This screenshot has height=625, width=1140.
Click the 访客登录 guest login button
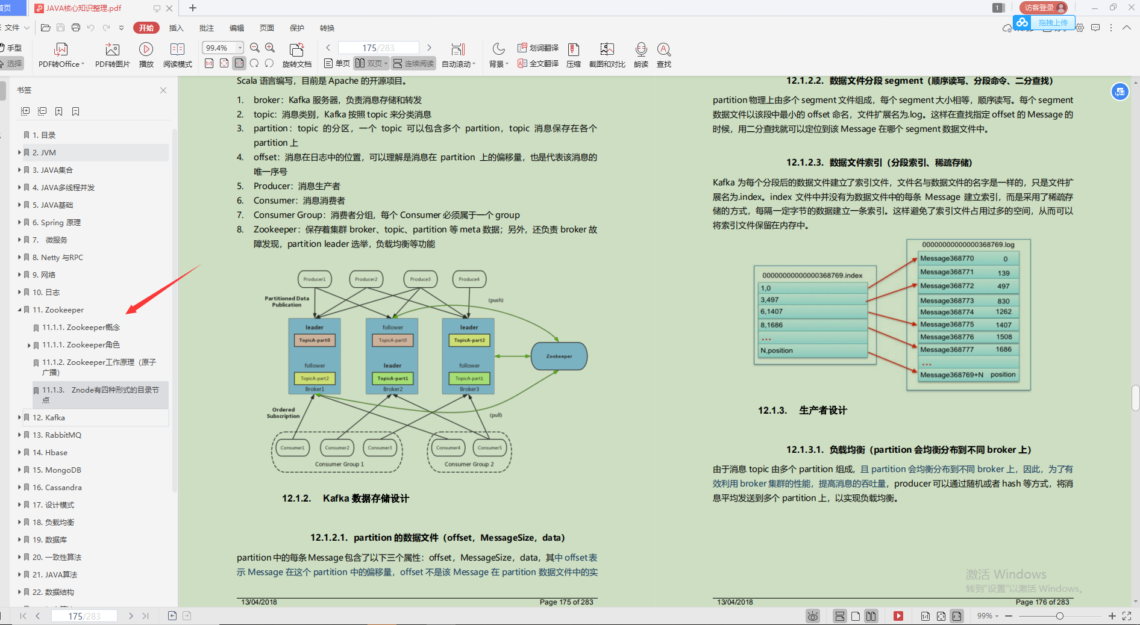coord(1044,8)
